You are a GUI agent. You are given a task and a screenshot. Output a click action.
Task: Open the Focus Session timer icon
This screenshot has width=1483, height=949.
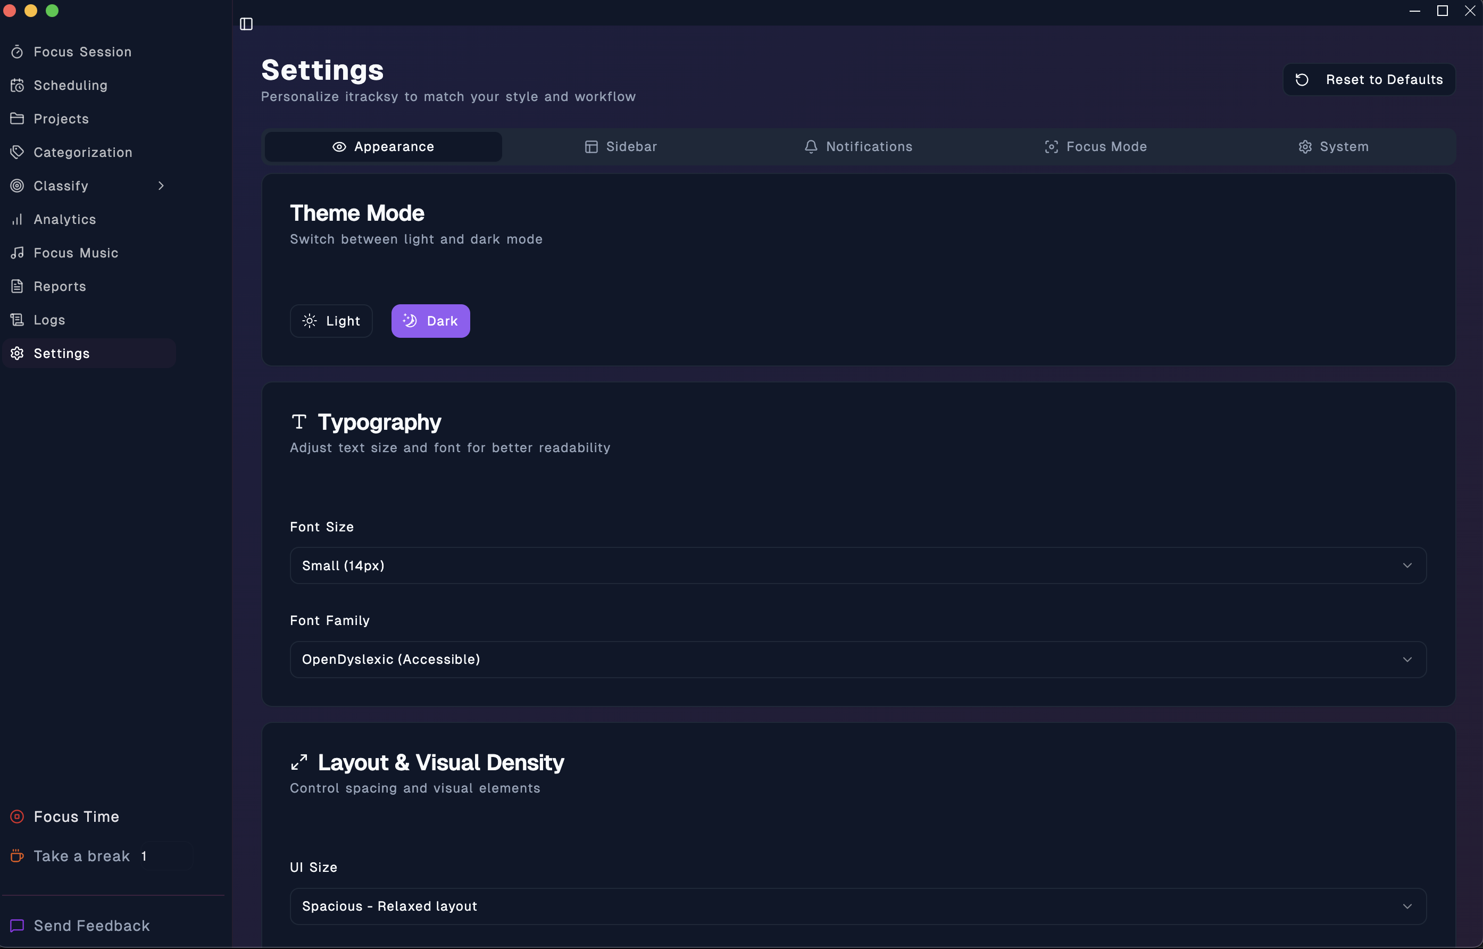(17, 52)
